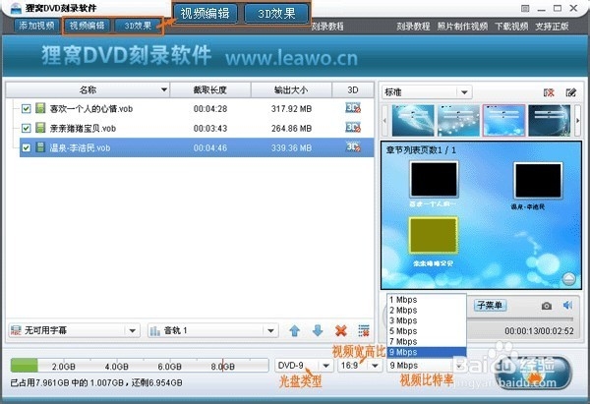Select the 亲亲猪猪宝贝.vob file name

pyautogui.click(x=83, y=129)
